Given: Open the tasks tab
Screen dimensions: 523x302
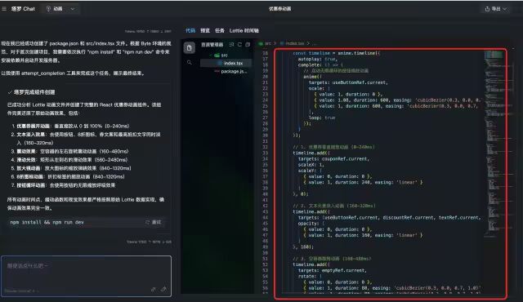Looking at the screenshot, I should coord(220,30).
